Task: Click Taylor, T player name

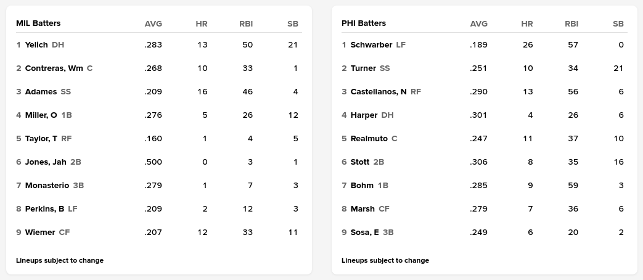Action: click(41, 139)
